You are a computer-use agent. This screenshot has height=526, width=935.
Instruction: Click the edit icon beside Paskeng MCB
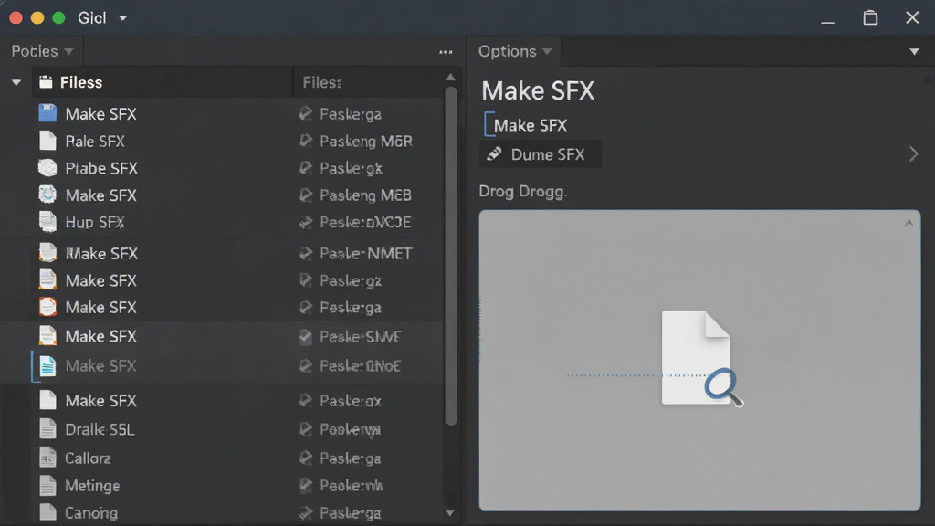pos(305,195)
